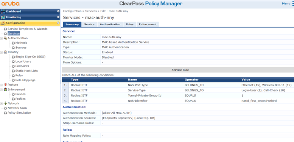Click gear icon beside Role Mappings
294x142 pixels.
point(13,80)
